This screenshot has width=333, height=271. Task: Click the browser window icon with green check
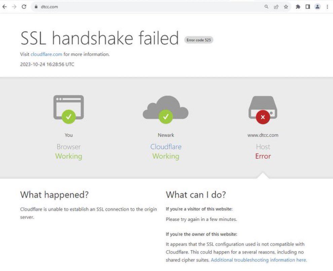[x=69, y=108]
